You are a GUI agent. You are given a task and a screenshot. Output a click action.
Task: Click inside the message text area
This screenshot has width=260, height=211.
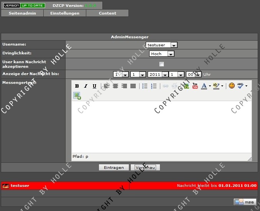coord(161,126)
